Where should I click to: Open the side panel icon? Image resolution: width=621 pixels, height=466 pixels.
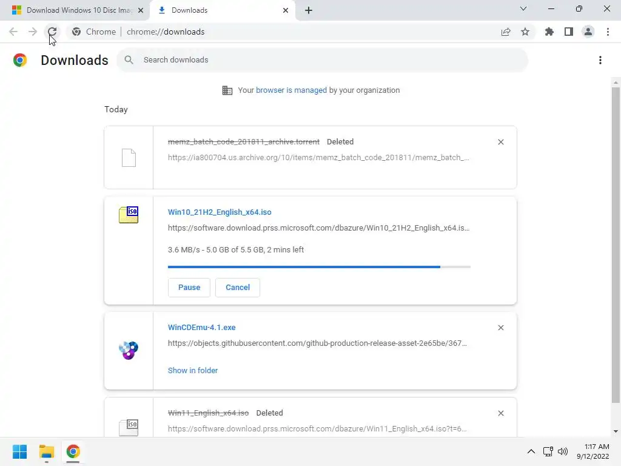click(x=569, y=32)
